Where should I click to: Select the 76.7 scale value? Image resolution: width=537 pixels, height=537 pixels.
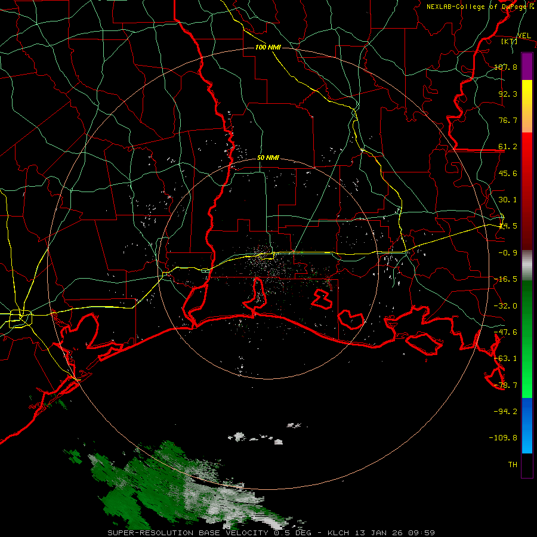point(508,120)
